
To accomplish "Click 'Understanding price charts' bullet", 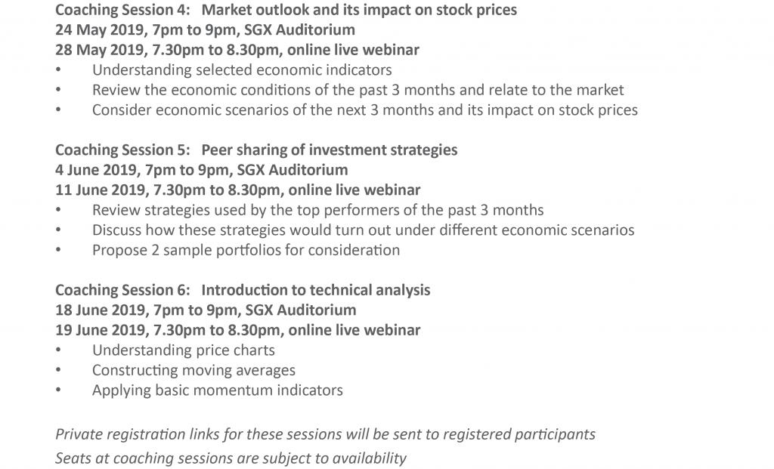I will (x=184, y=350).
